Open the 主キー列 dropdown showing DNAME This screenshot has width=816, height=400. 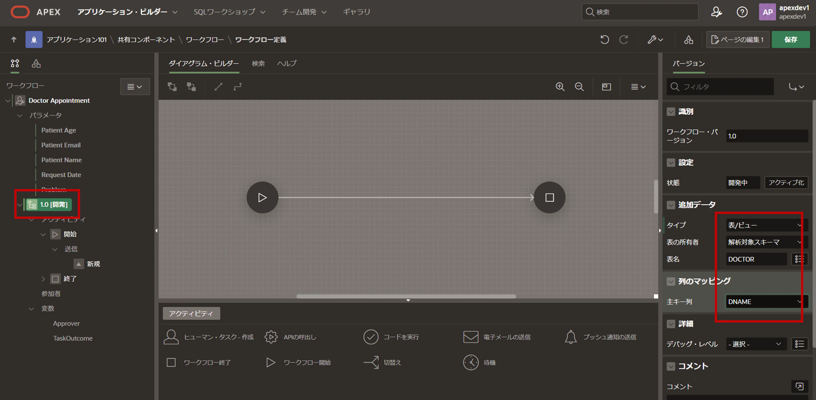tap(763, 302)
